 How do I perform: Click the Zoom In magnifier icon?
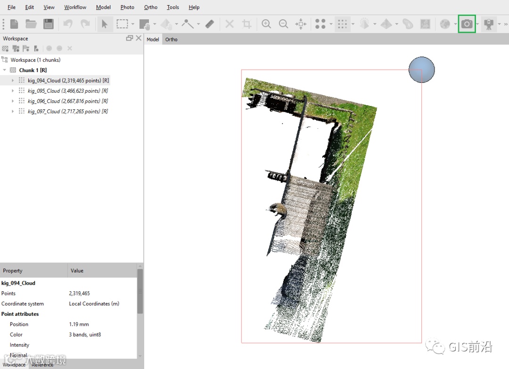pyautogui.click(x=266, y=24)
